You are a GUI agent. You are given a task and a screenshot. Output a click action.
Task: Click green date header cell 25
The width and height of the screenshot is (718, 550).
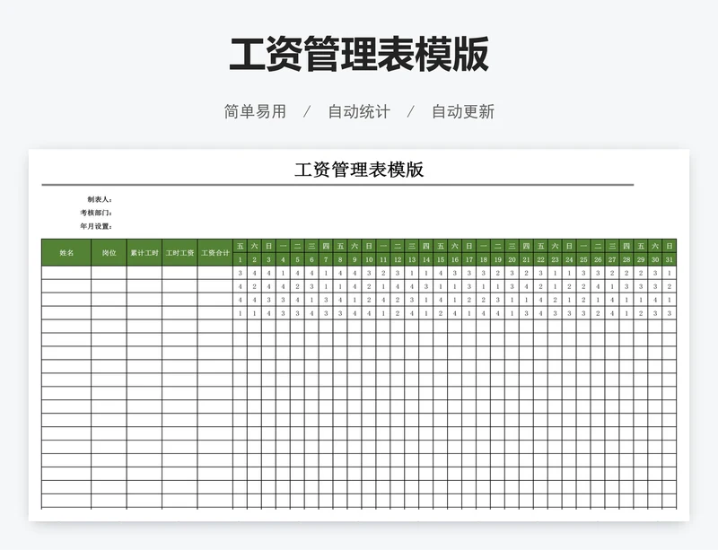point(583,259)
